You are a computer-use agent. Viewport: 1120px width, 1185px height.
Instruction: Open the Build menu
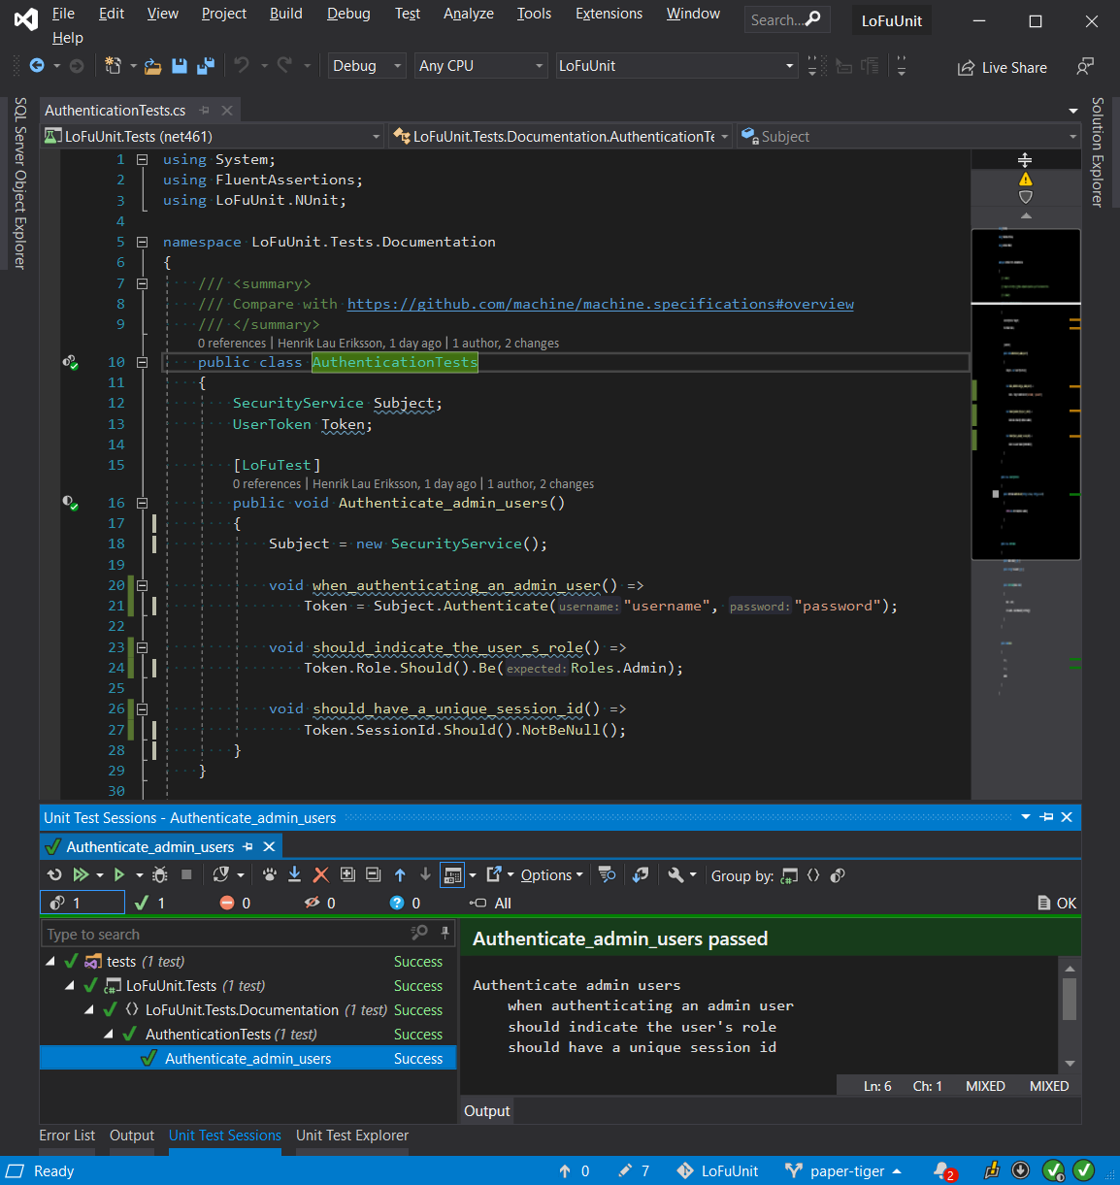286,14
